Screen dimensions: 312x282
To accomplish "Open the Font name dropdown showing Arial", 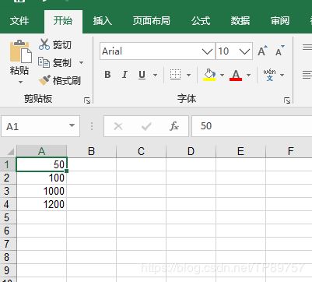I will coord(207,51).
